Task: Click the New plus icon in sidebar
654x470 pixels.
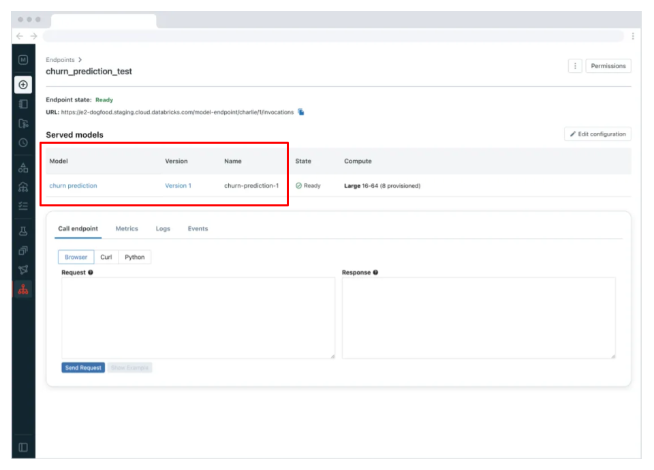Action: (23, 84)
